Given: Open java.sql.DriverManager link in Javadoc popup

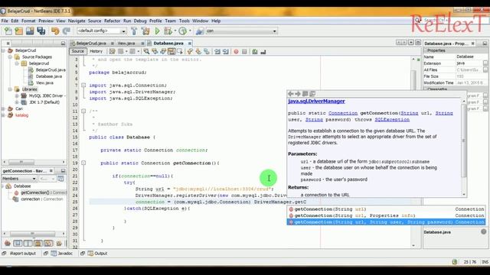Looking at the screenshot, I should click(316, 102).
